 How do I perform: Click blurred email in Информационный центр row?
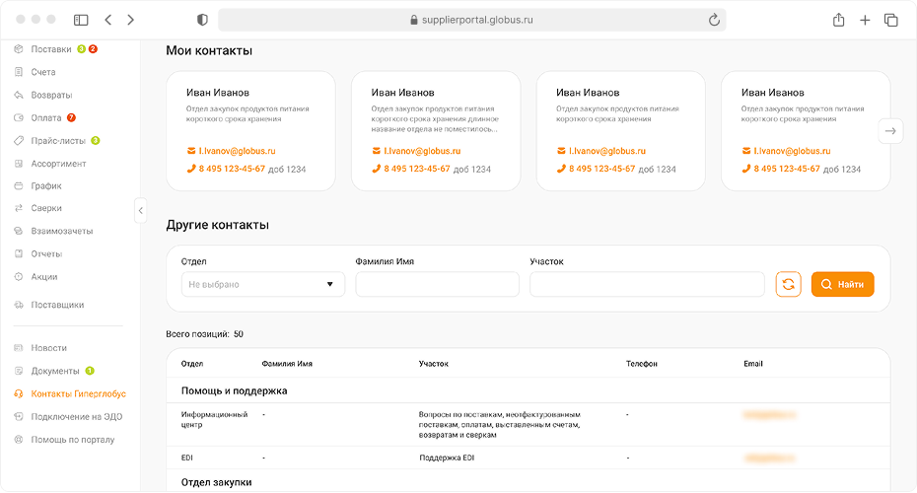point(770,415)
